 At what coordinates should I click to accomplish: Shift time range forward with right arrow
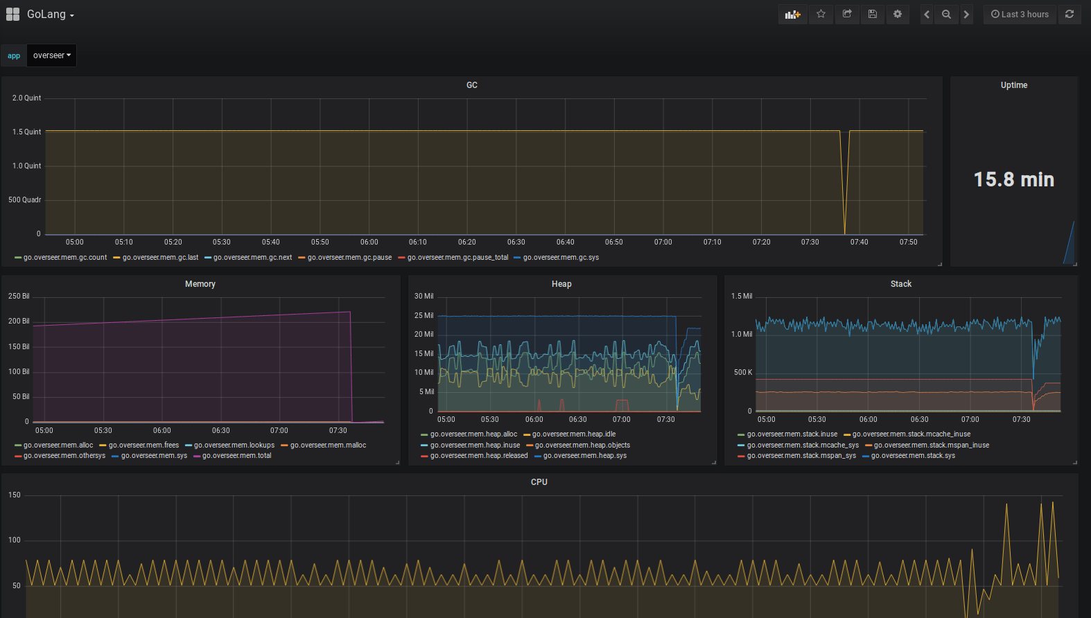(966, 15)
